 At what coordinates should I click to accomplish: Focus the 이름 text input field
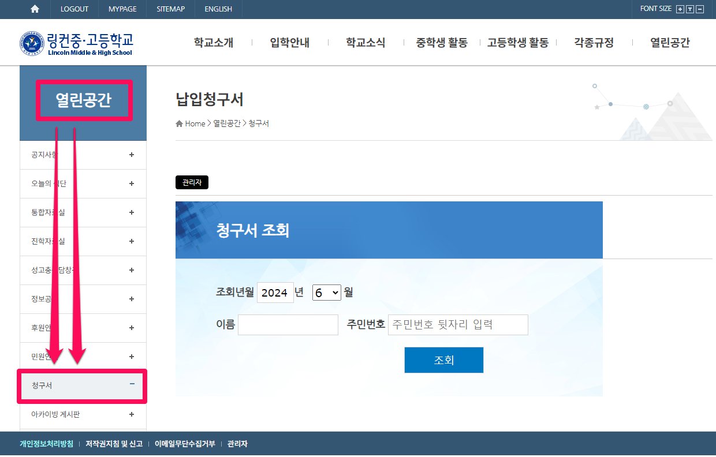click(x=288, y=325)
